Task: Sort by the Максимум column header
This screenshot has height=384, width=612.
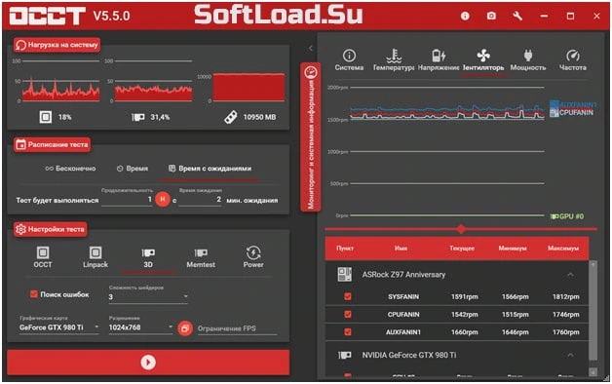Action: 563,249
